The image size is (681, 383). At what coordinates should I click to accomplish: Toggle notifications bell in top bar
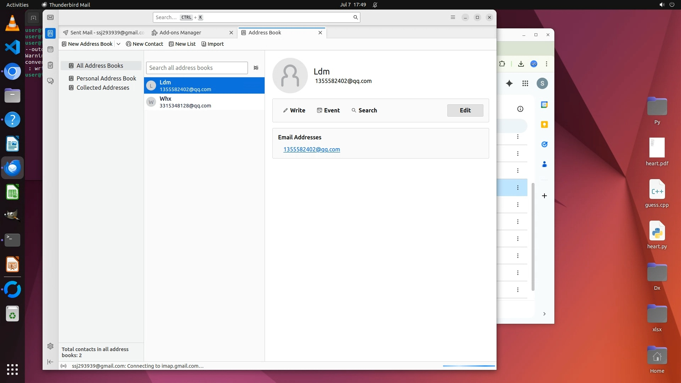(375, 5)
